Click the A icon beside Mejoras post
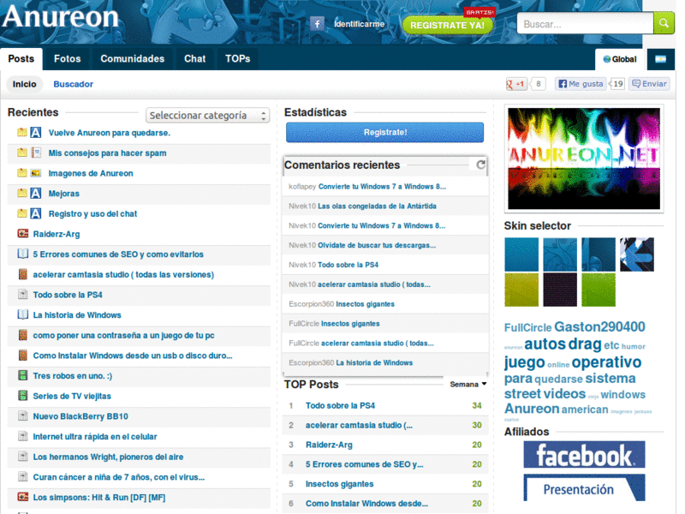685x514 pixels. [36, 194]
